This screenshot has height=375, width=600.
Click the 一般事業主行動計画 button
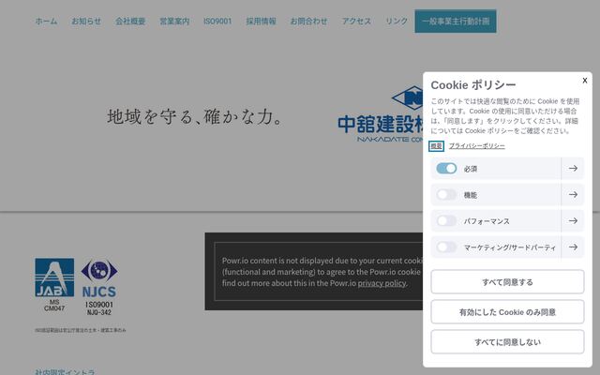(456, 21)
